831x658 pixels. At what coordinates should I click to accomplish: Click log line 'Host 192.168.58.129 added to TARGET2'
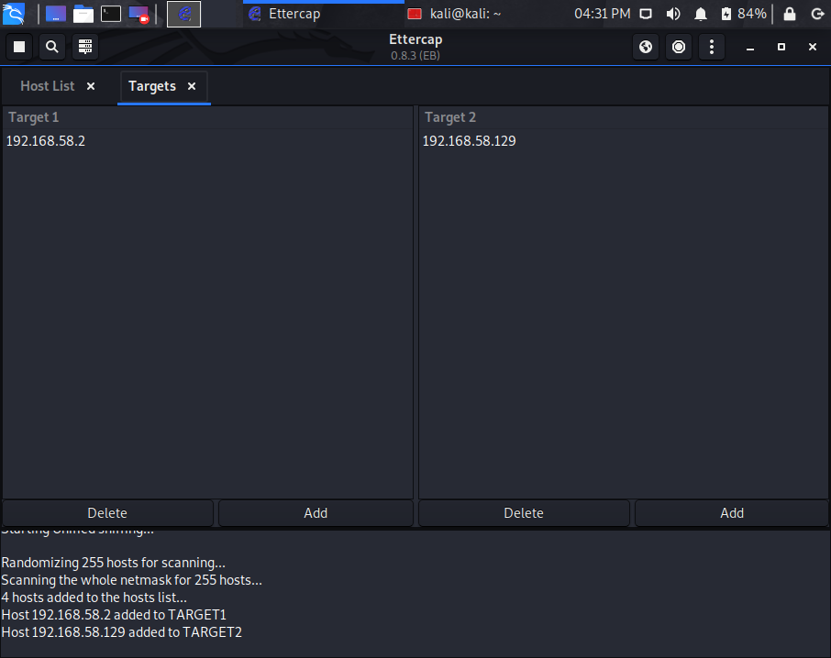(x=121, y=632)
